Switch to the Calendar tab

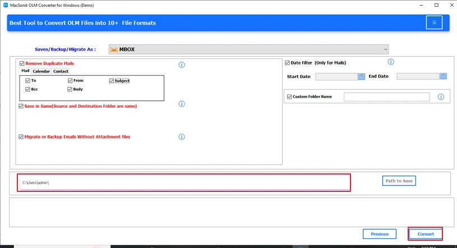[41, 71]
